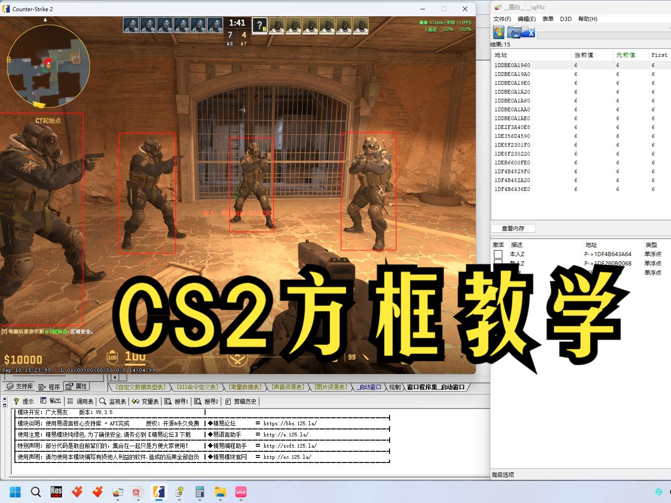Image resolution: width=671 pixels, height=503 pixels.
Task: Click the First column header
Action: [659, 55]
